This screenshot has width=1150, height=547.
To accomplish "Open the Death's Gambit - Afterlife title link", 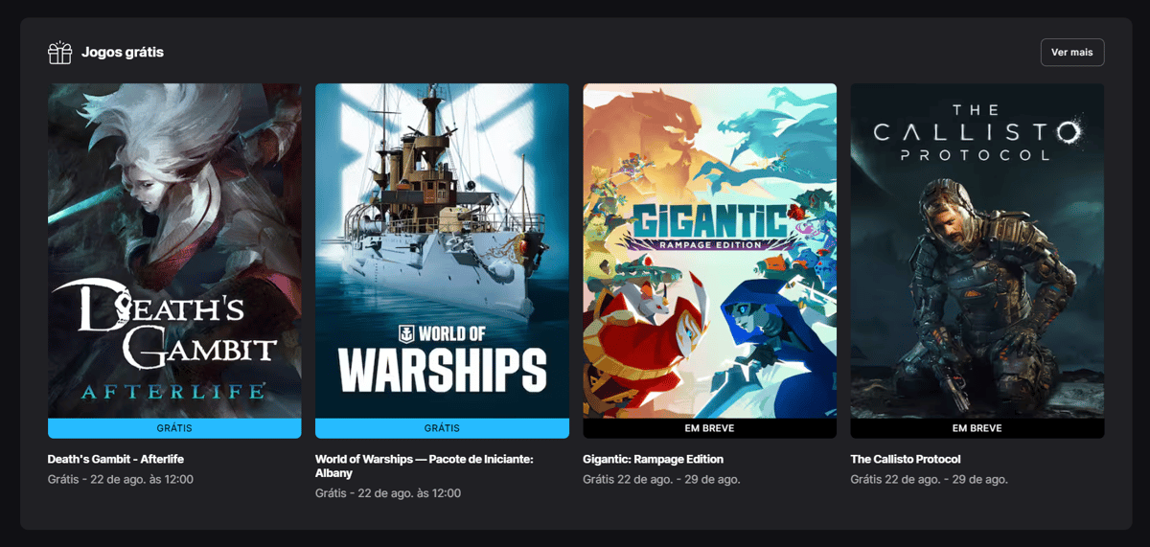I will [x=116, y=459].
